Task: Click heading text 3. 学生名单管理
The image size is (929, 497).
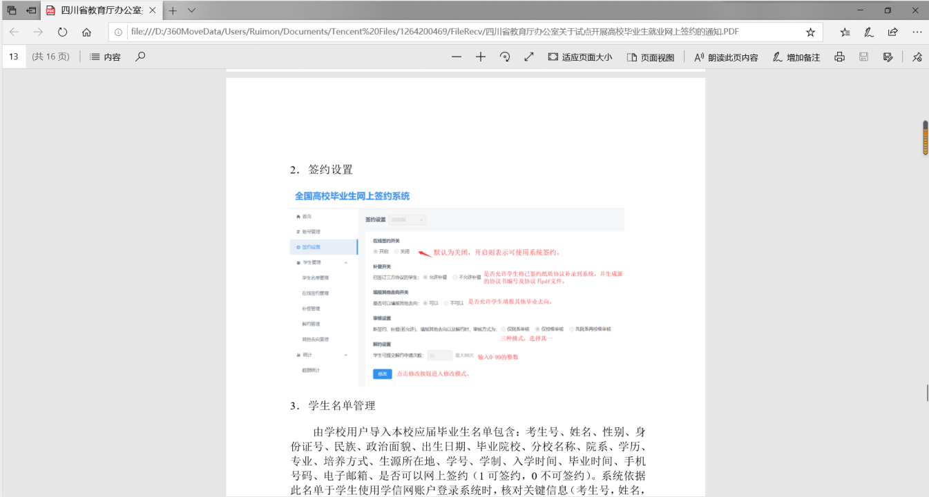Action: pos(332,405)
